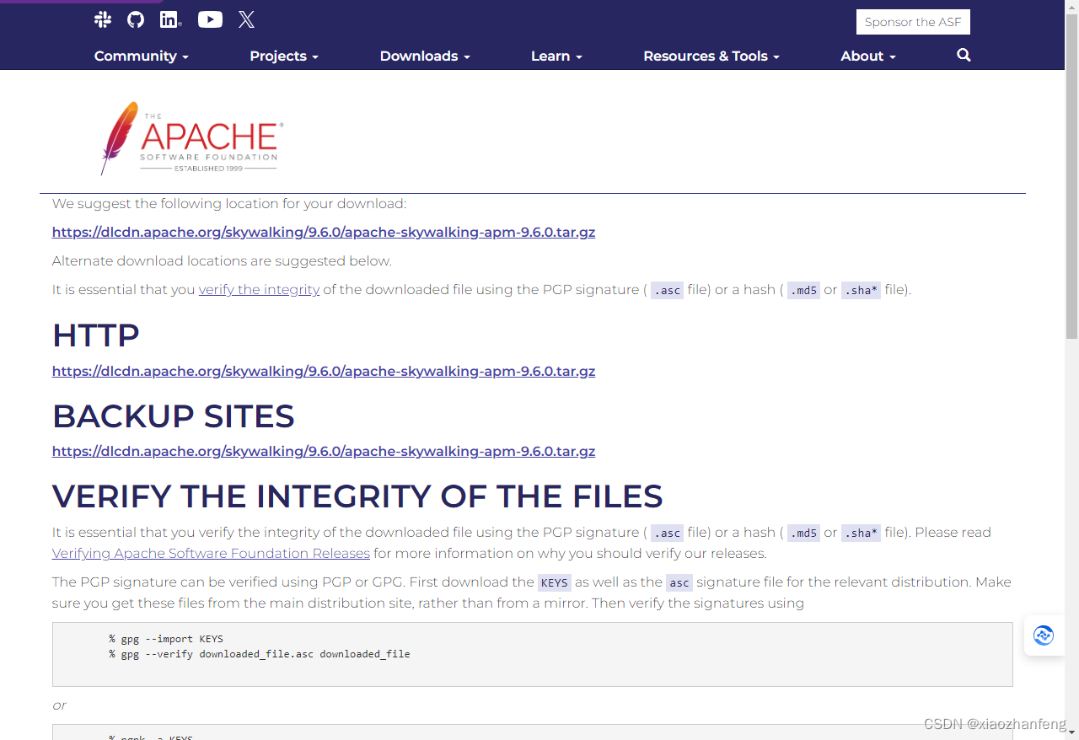1079x740 pixels.
Task: Click the Apache Software Foundation logo
Action: [192, 138]
